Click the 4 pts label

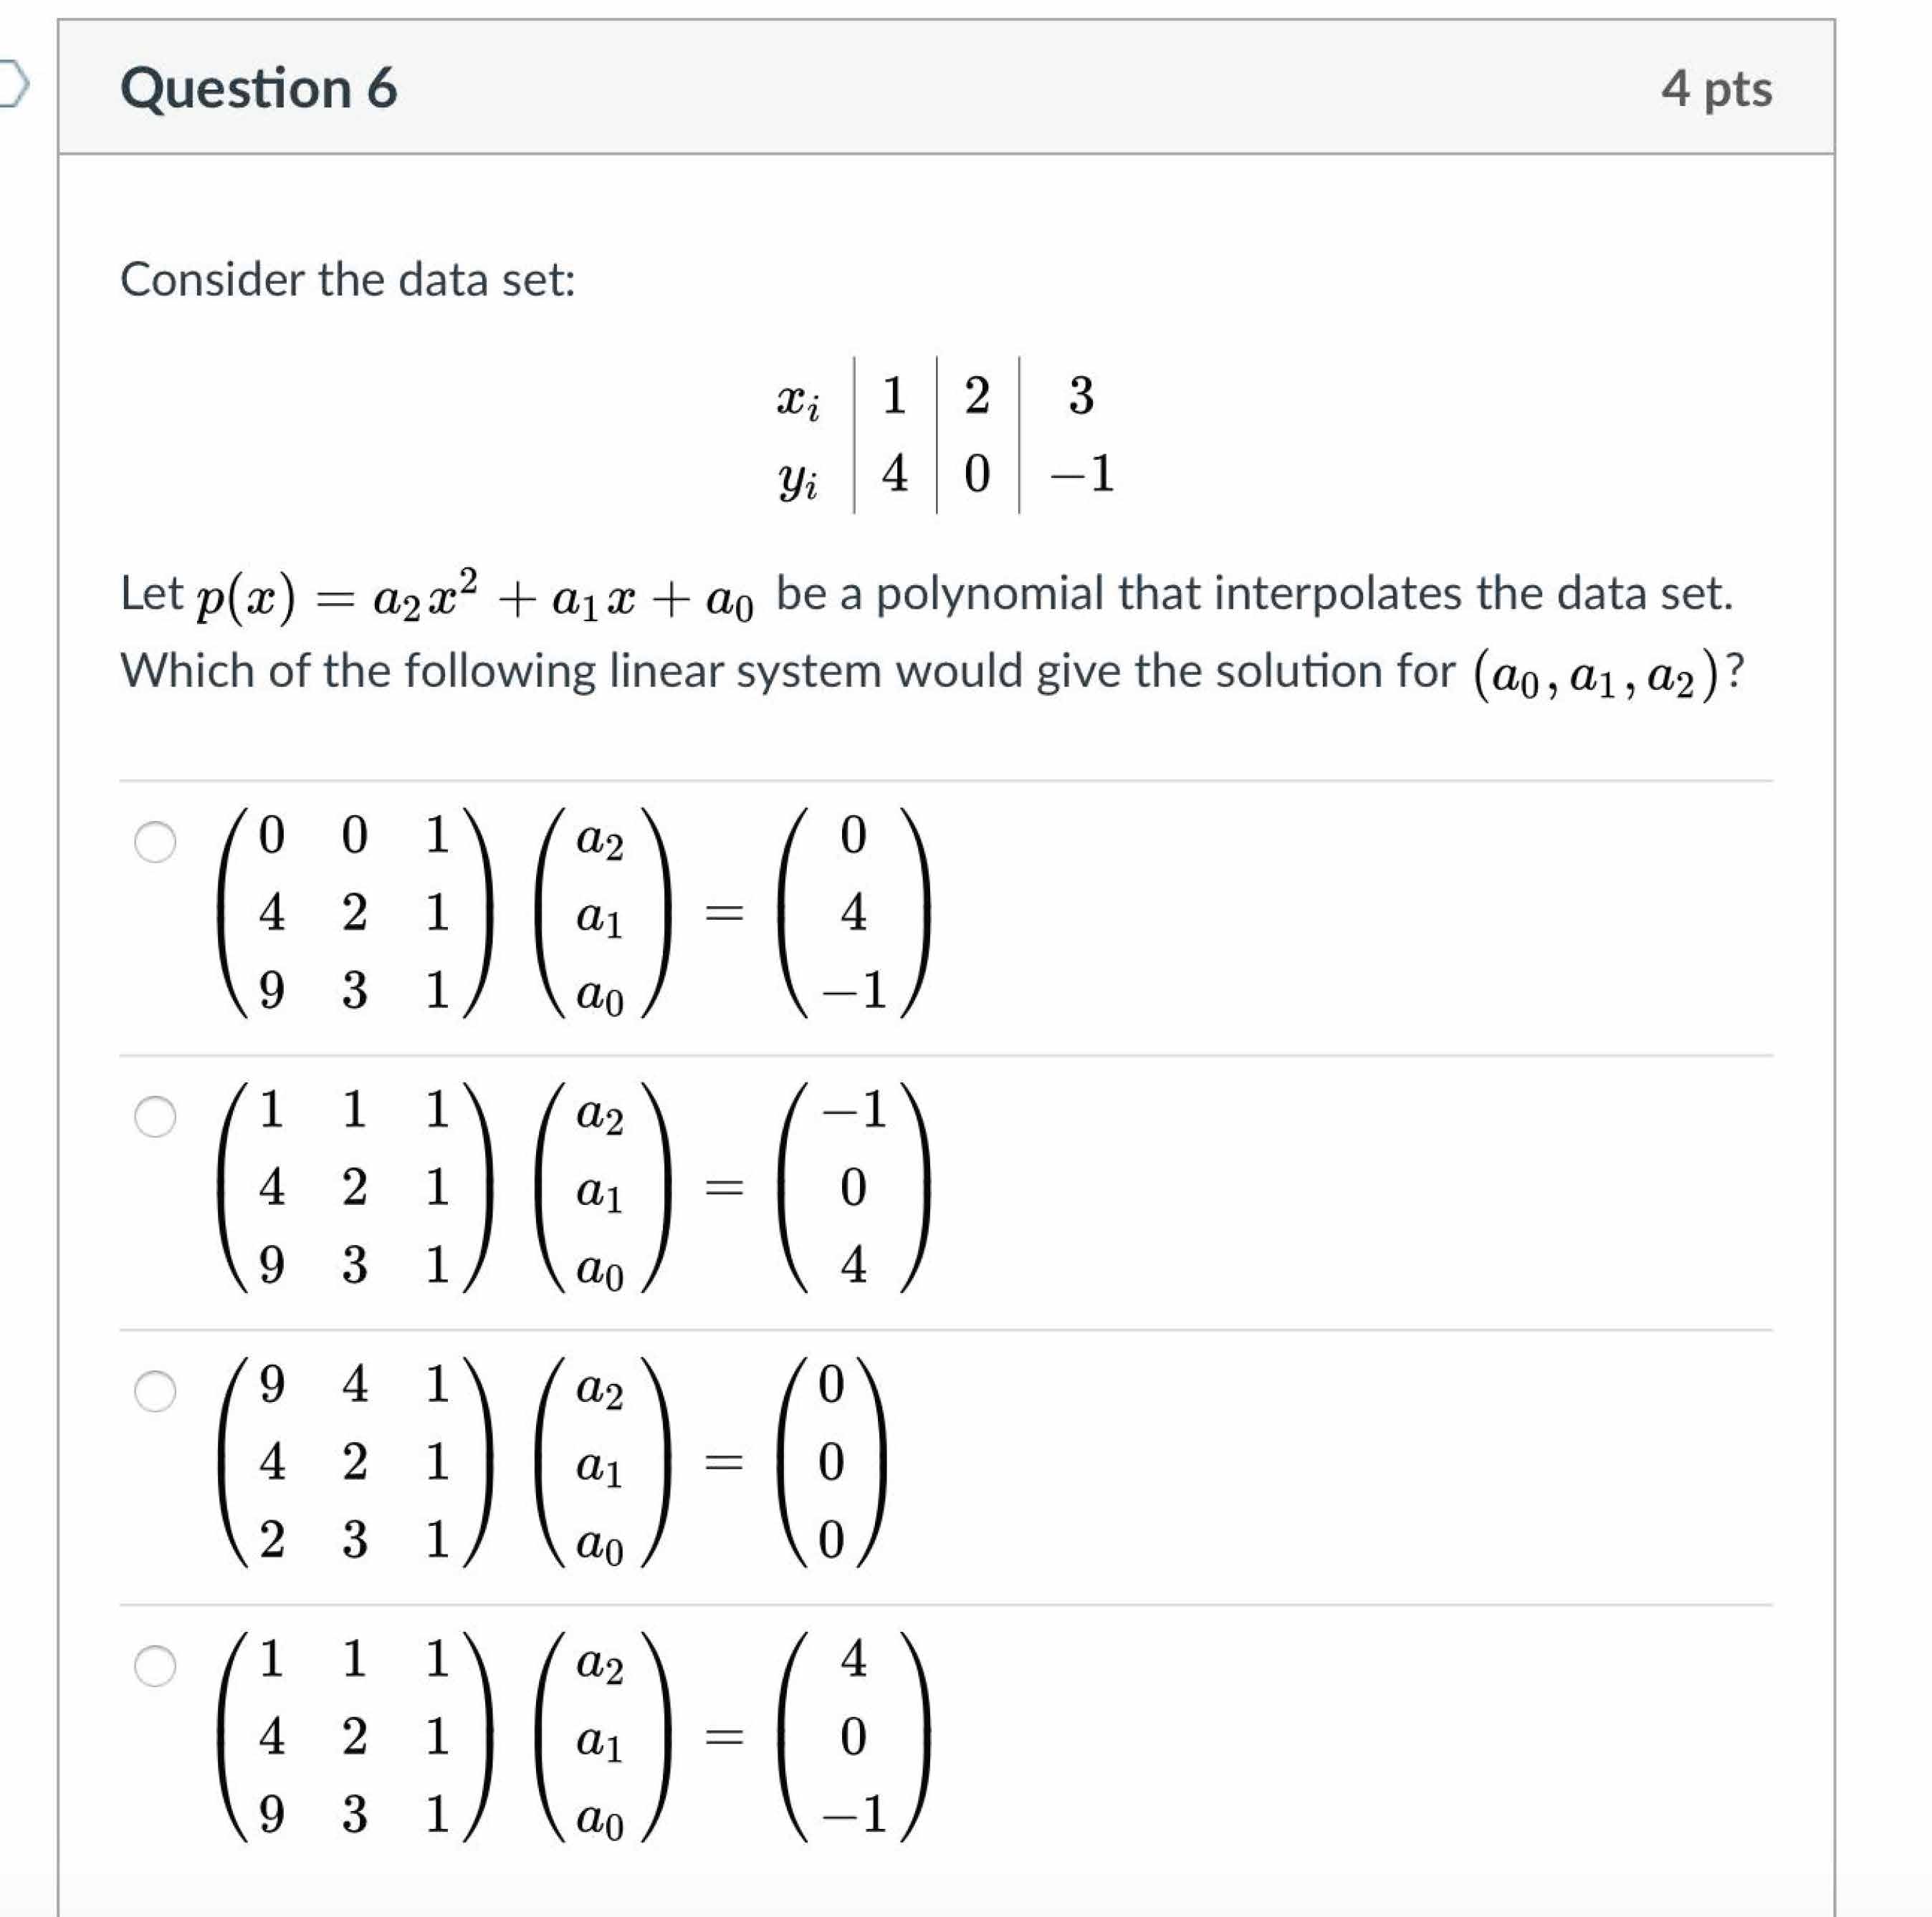coord(1718,89)
